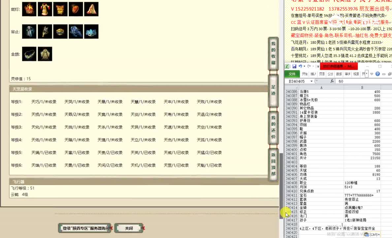
Task: Open Excel Help via the question mark icon
Action: coord(377,73)
